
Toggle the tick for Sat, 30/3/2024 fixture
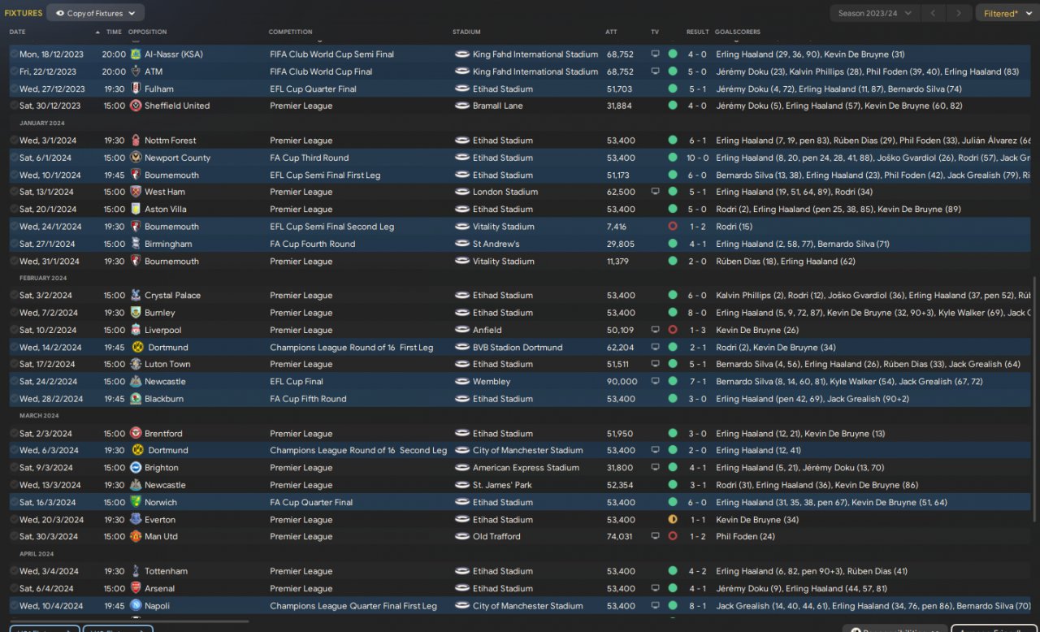click(14, 536)
